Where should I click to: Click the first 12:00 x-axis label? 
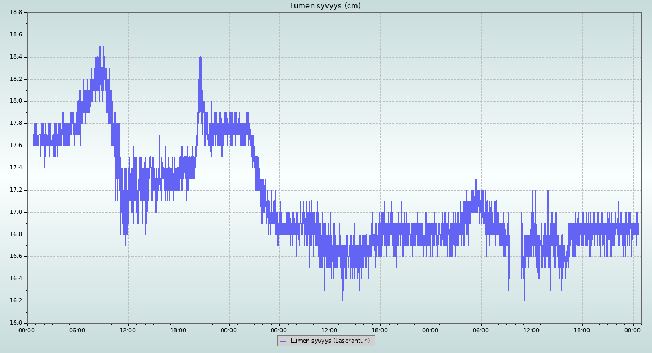(x=128, y=330)
